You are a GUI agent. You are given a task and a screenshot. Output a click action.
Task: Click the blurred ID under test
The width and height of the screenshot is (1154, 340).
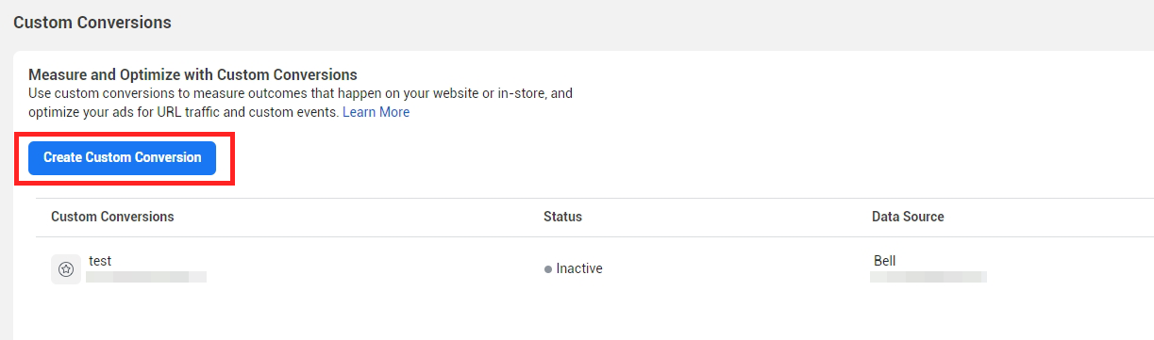point(146,277)
